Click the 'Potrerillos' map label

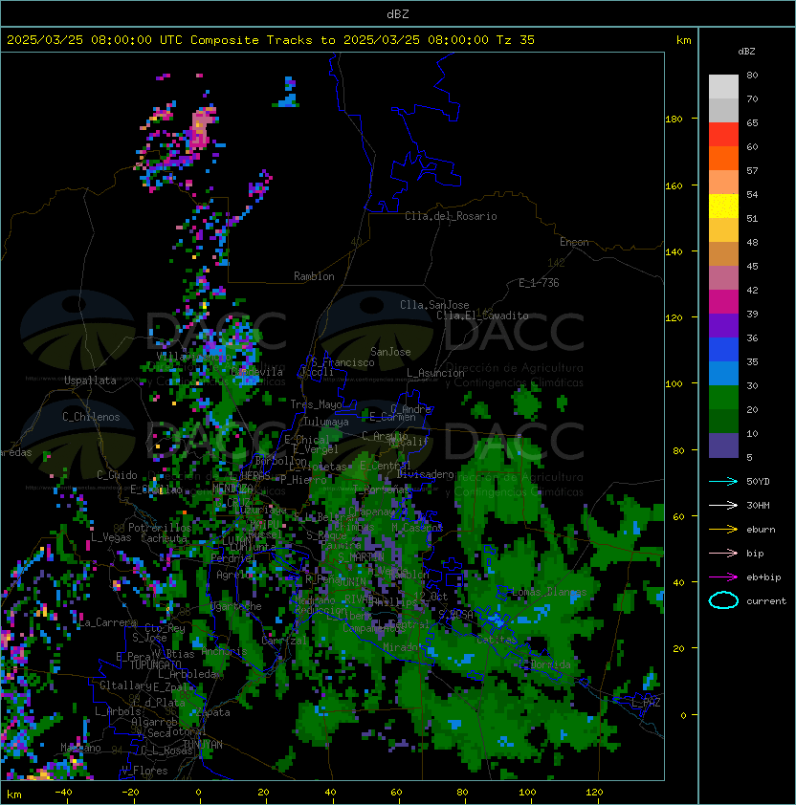click(160, 528)
